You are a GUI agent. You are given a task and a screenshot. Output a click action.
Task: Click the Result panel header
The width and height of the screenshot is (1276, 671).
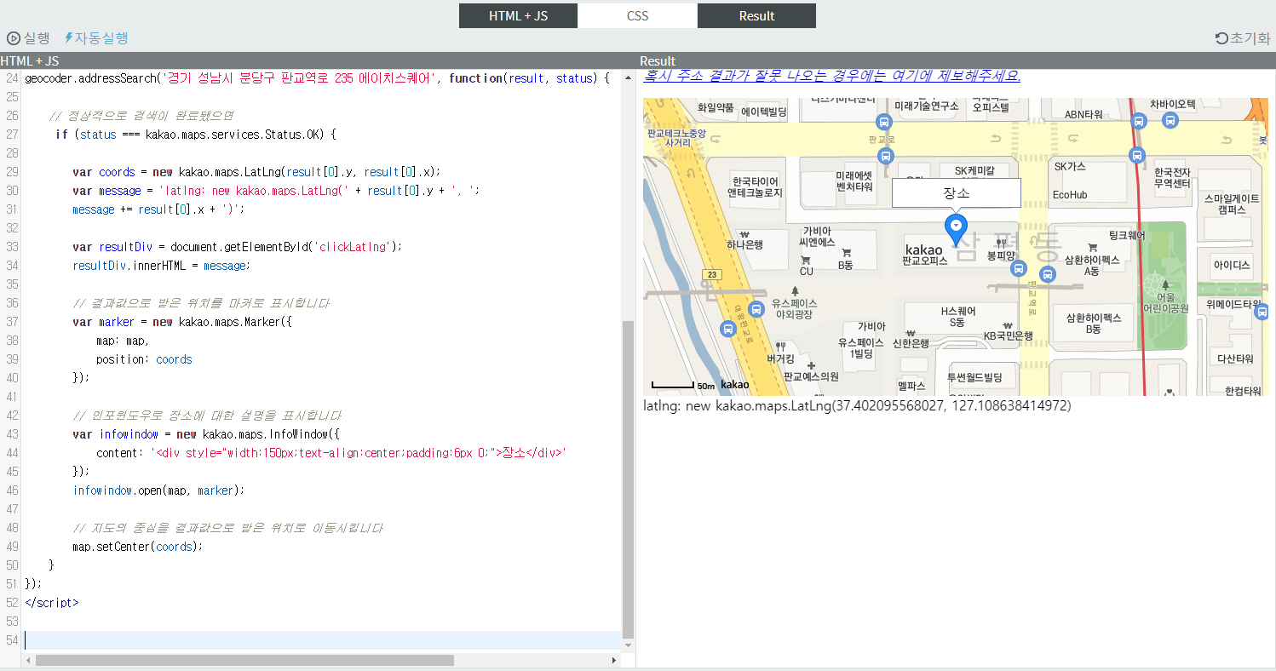[x=956, y=61]
